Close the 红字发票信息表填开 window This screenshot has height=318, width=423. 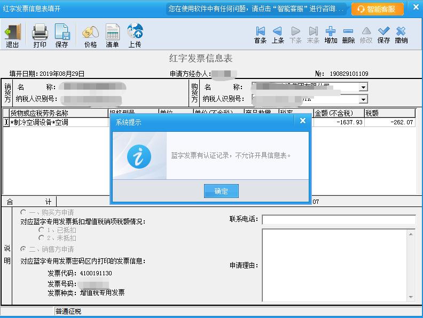pyautogui.click(x=416, y=7)
